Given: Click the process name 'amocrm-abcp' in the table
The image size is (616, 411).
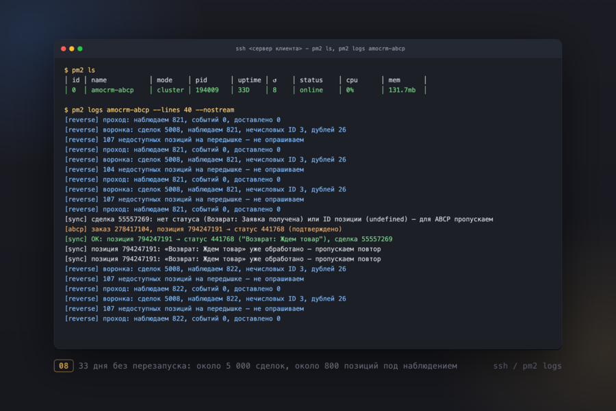Looking at the screenshot, I should pyautogui.click(x=112, y=90).
